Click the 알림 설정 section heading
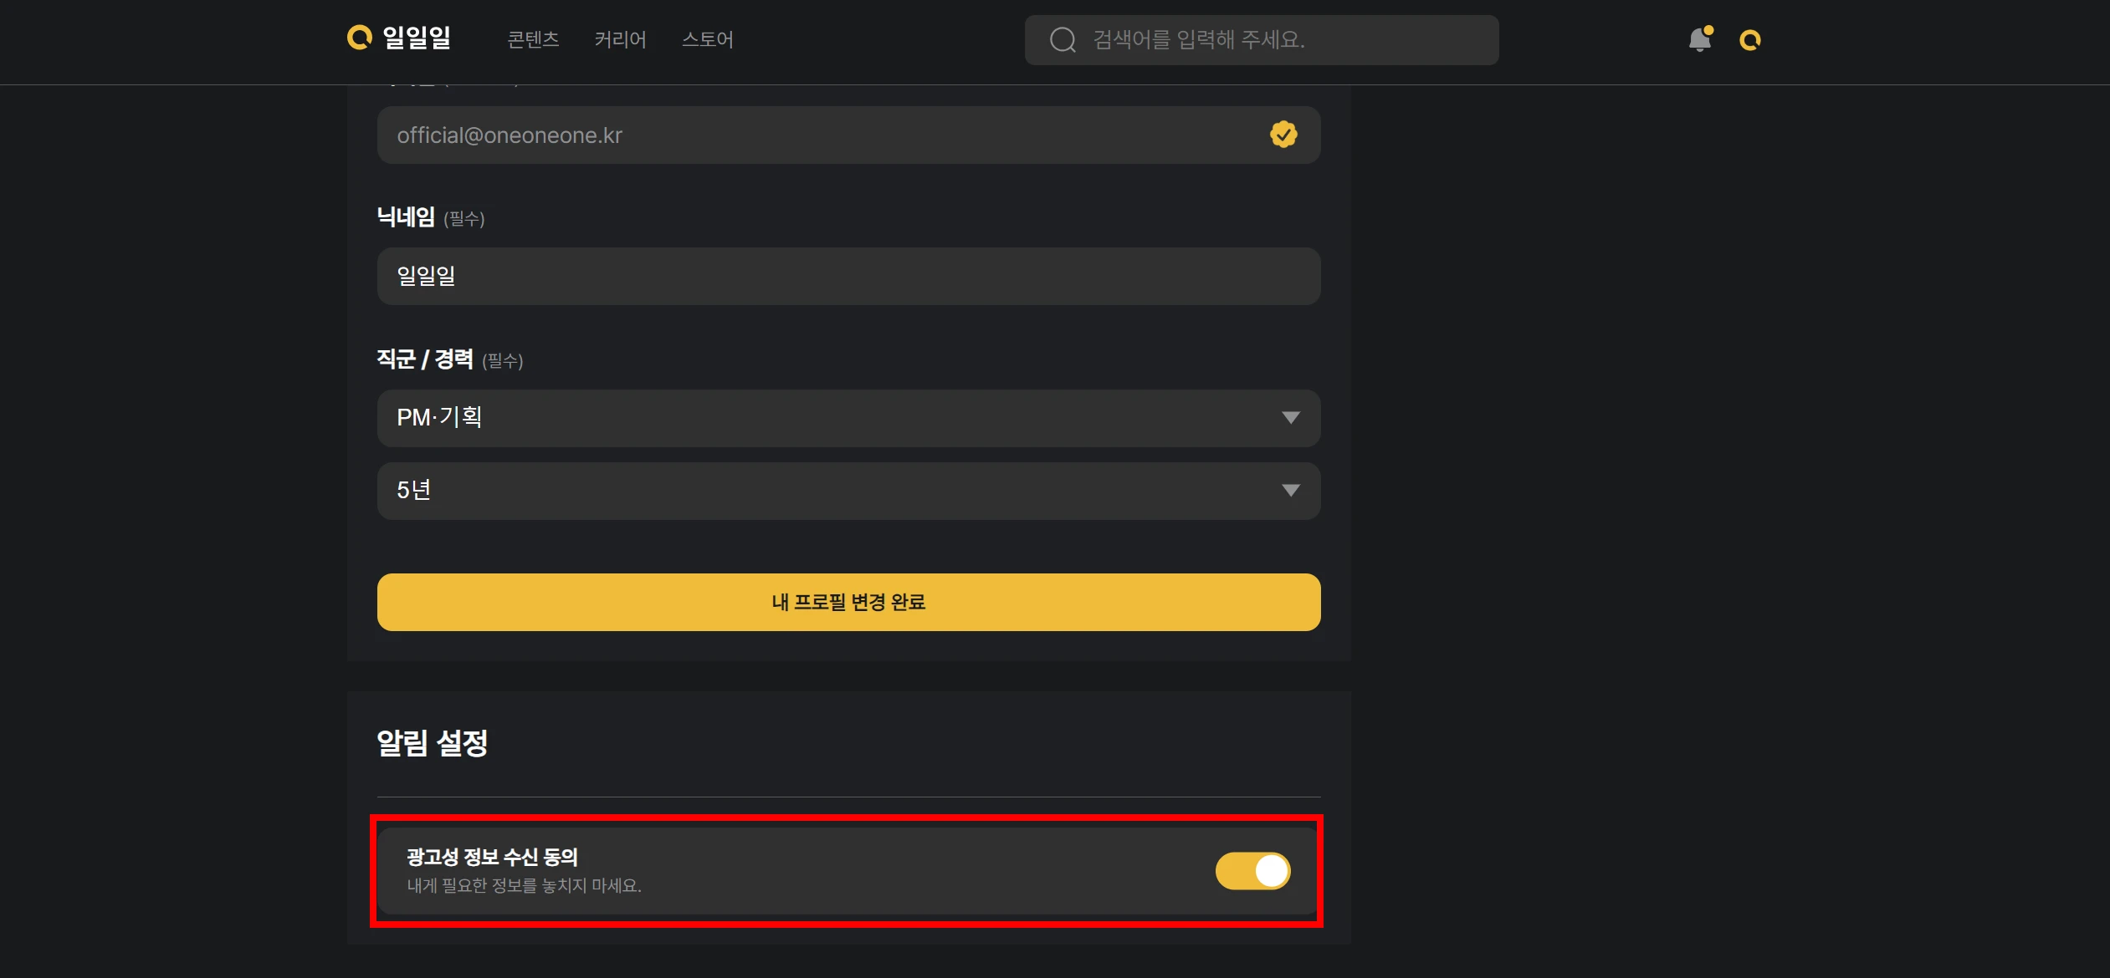Image resolution: width=2110 pixels, height=978 pixels. coord(432,742)
